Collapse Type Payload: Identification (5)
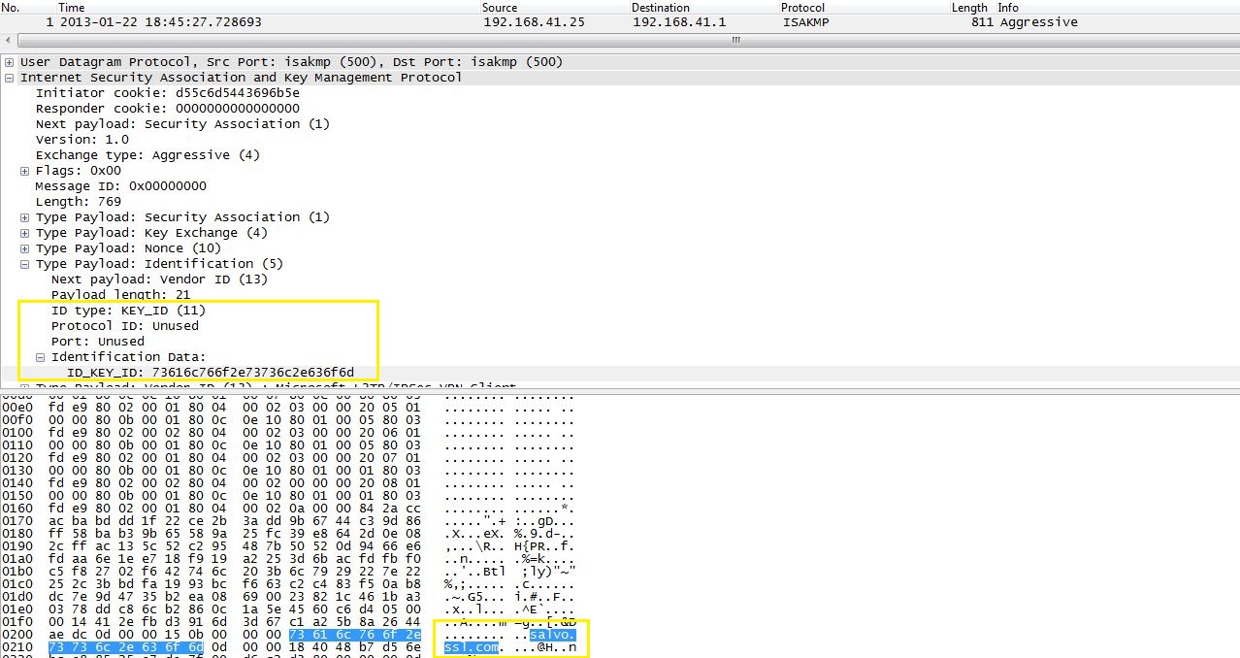 pyautogui.click(x=24, y=263)
